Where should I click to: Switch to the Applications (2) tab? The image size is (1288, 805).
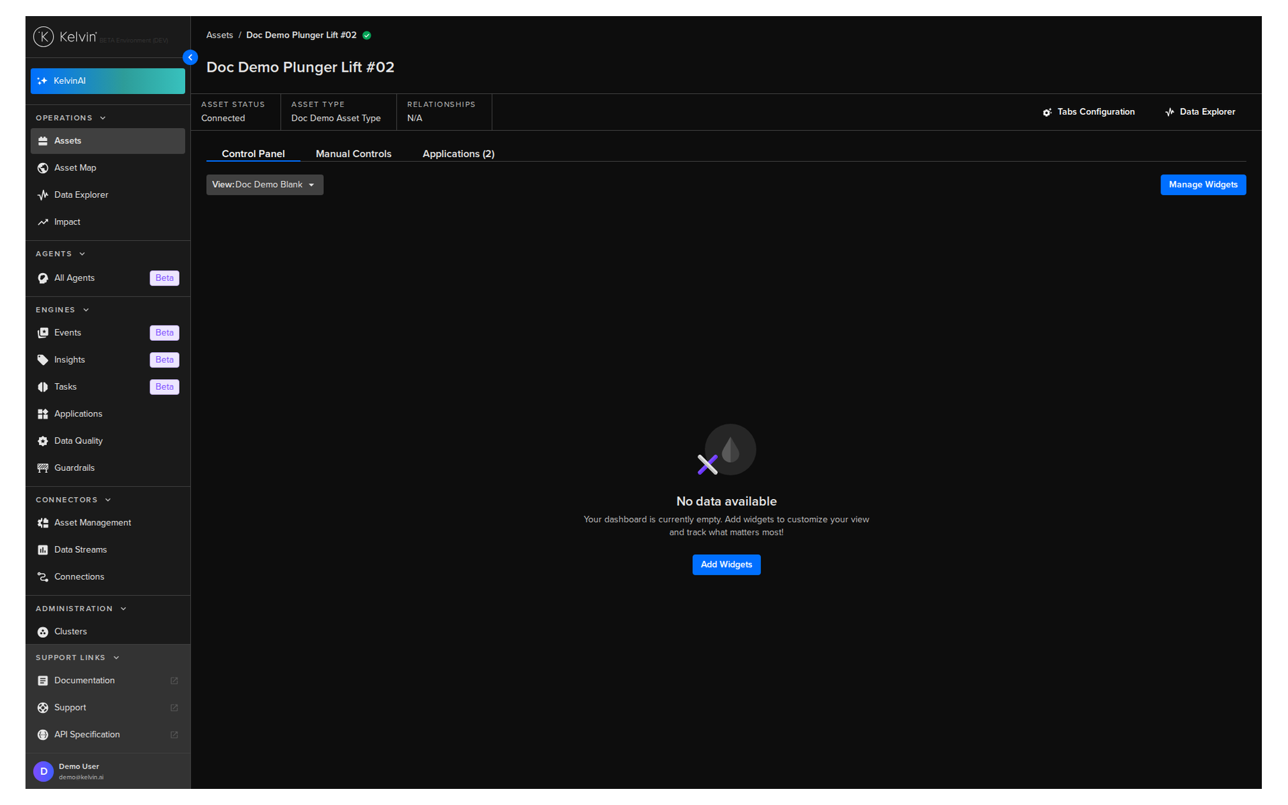(x=459, y=154)
